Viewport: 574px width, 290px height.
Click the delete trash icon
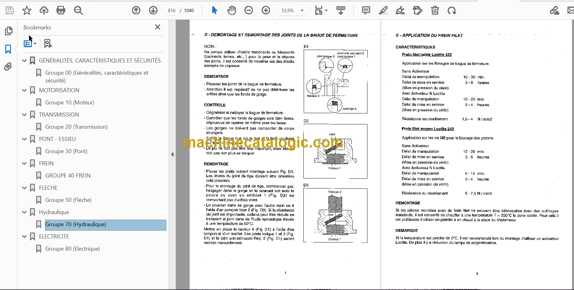435,10
